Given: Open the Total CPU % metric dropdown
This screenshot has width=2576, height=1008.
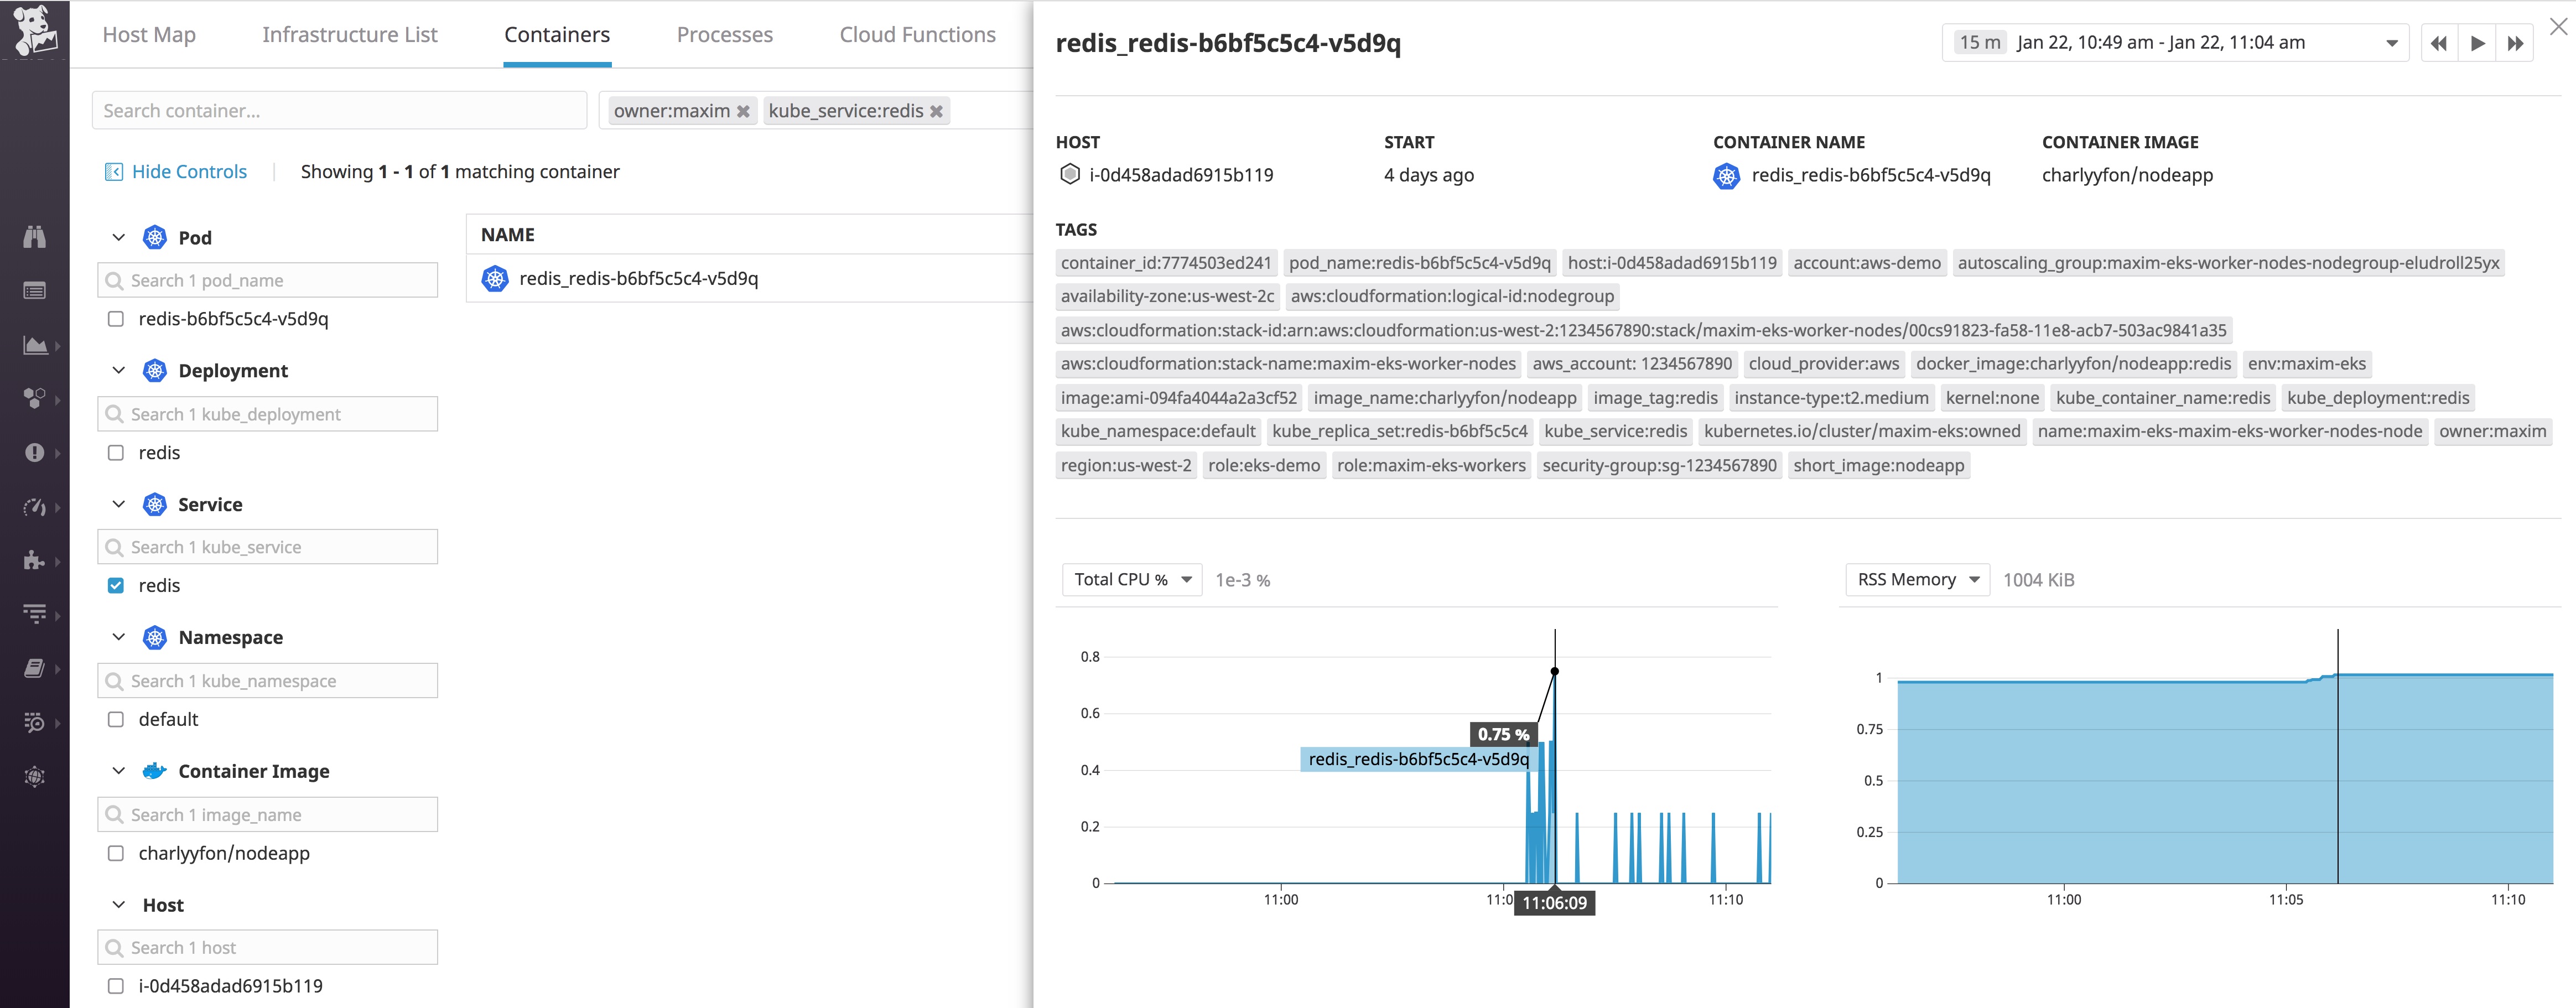Looking at the screenshot, I should 1131,579.
